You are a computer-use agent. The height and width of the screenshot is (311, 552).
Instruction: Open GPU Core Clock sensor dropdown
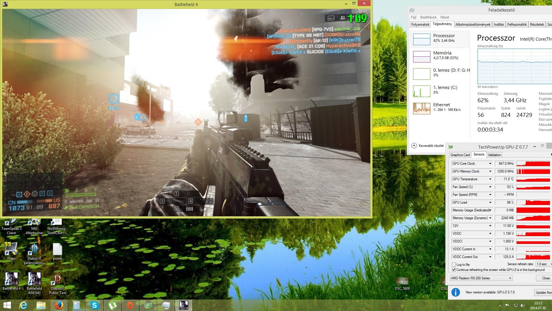click(490, 164)
